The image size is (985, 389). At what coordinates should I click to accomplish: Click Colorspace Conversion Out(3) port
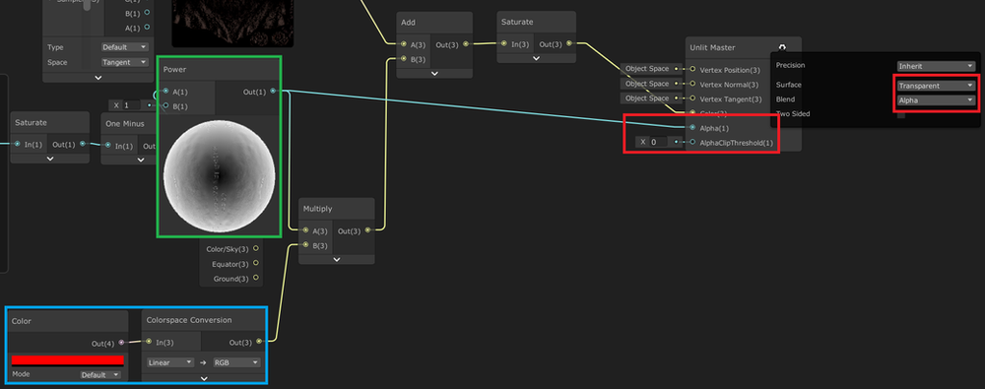[x=259, y=342]
